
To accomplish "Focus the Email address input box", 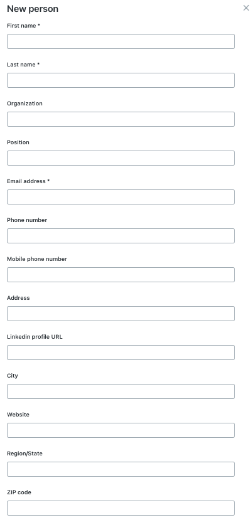I will [121, 197].
